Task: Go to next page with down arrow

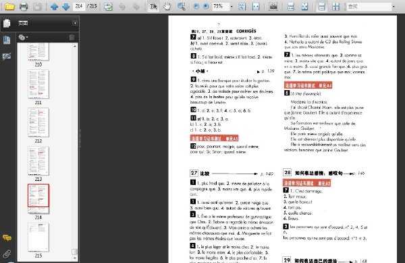Action: pos(66,7)
